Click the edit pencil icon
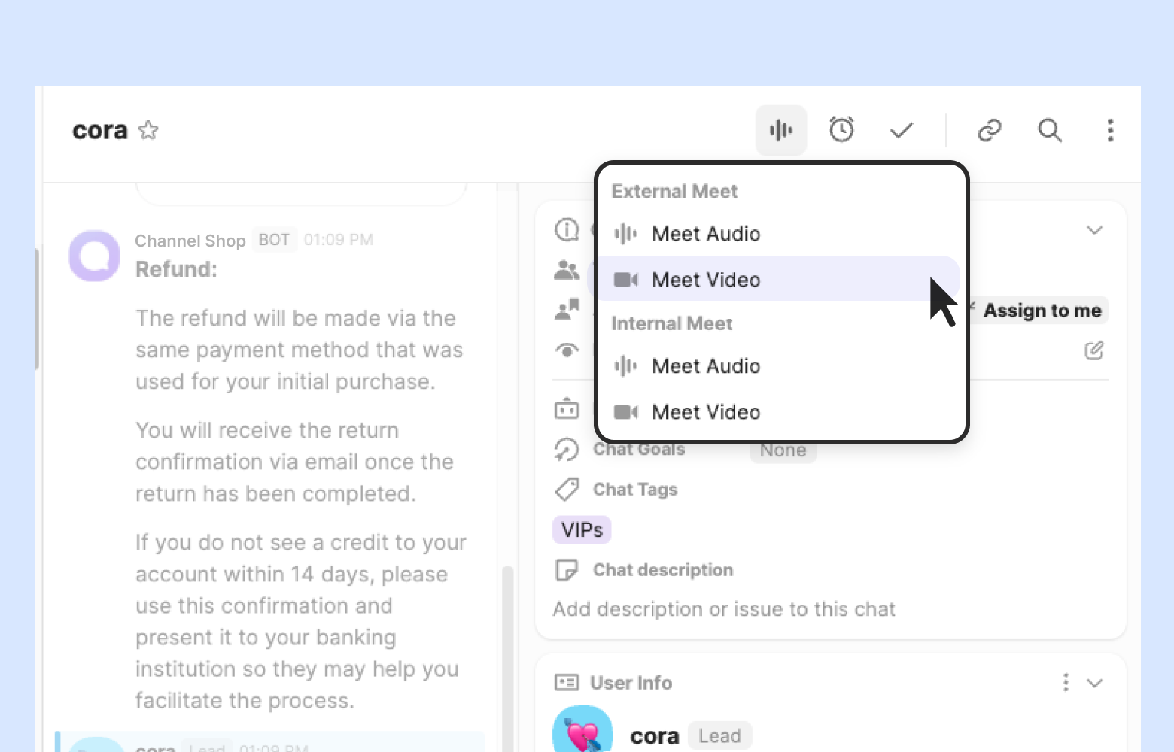Image resolution: width=1174 pixels, height=752 pixels. [x=1094, y=350]
